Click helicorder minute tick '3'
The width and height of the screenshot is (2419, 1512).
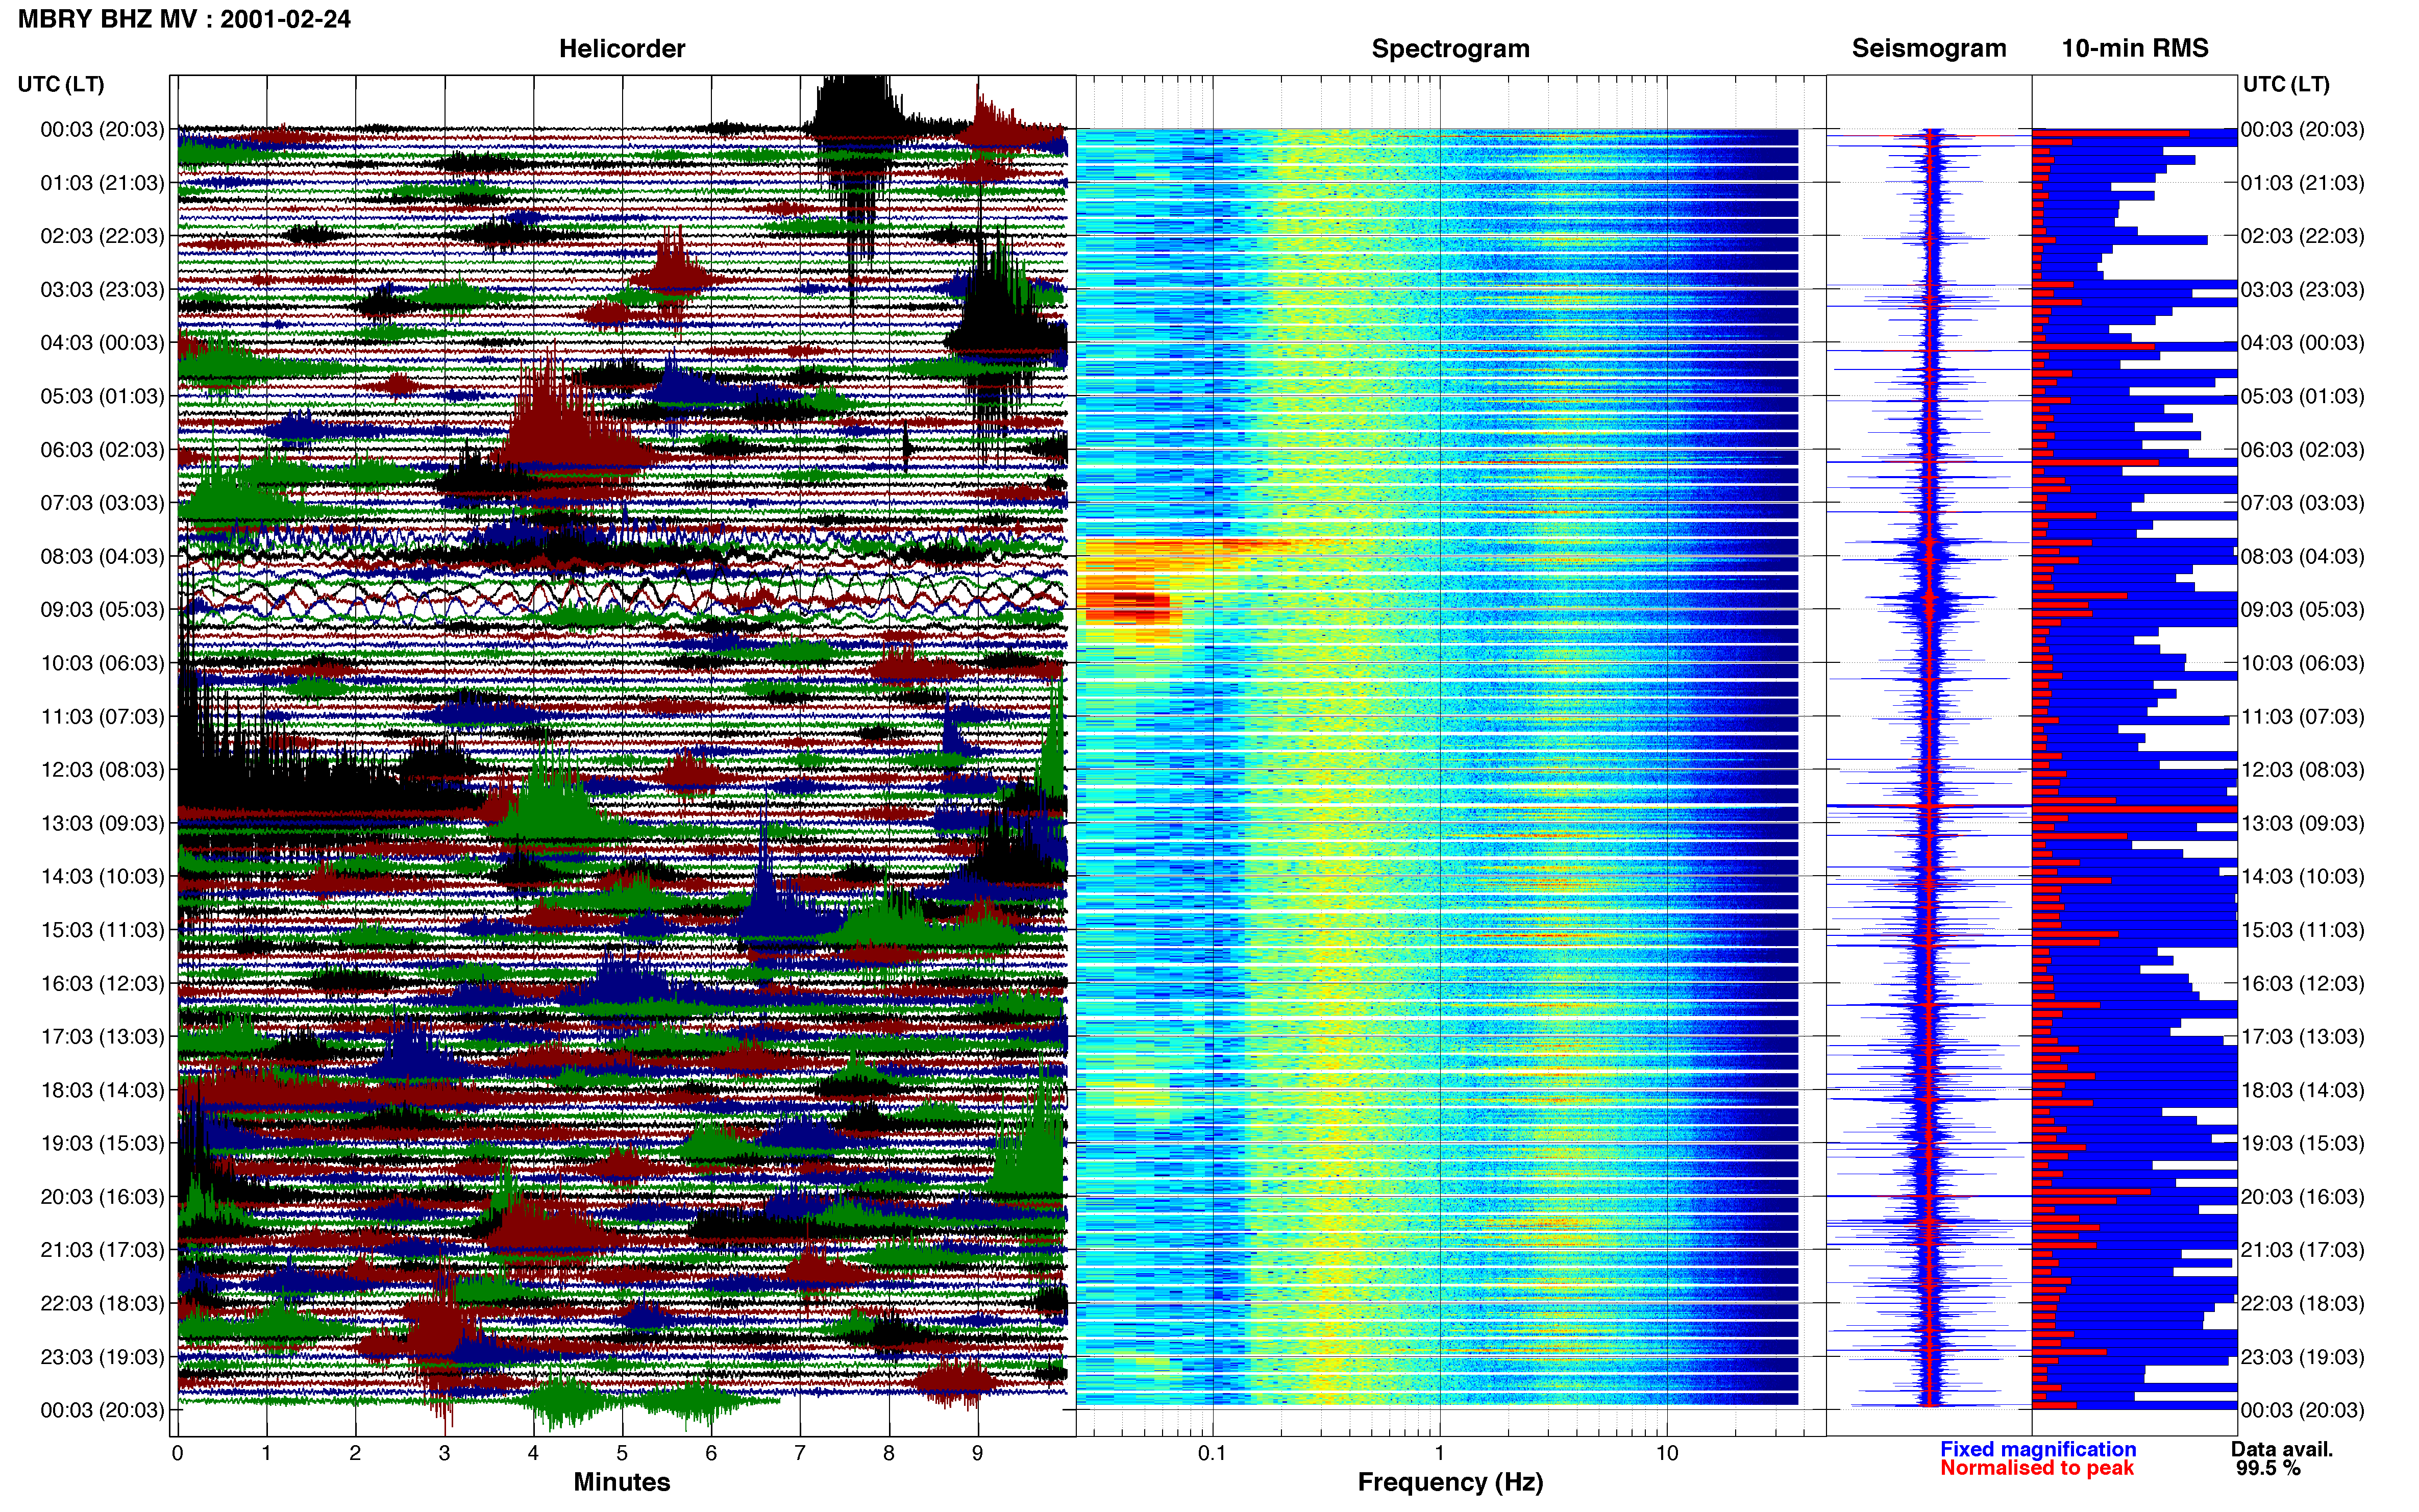[444, 1453]
